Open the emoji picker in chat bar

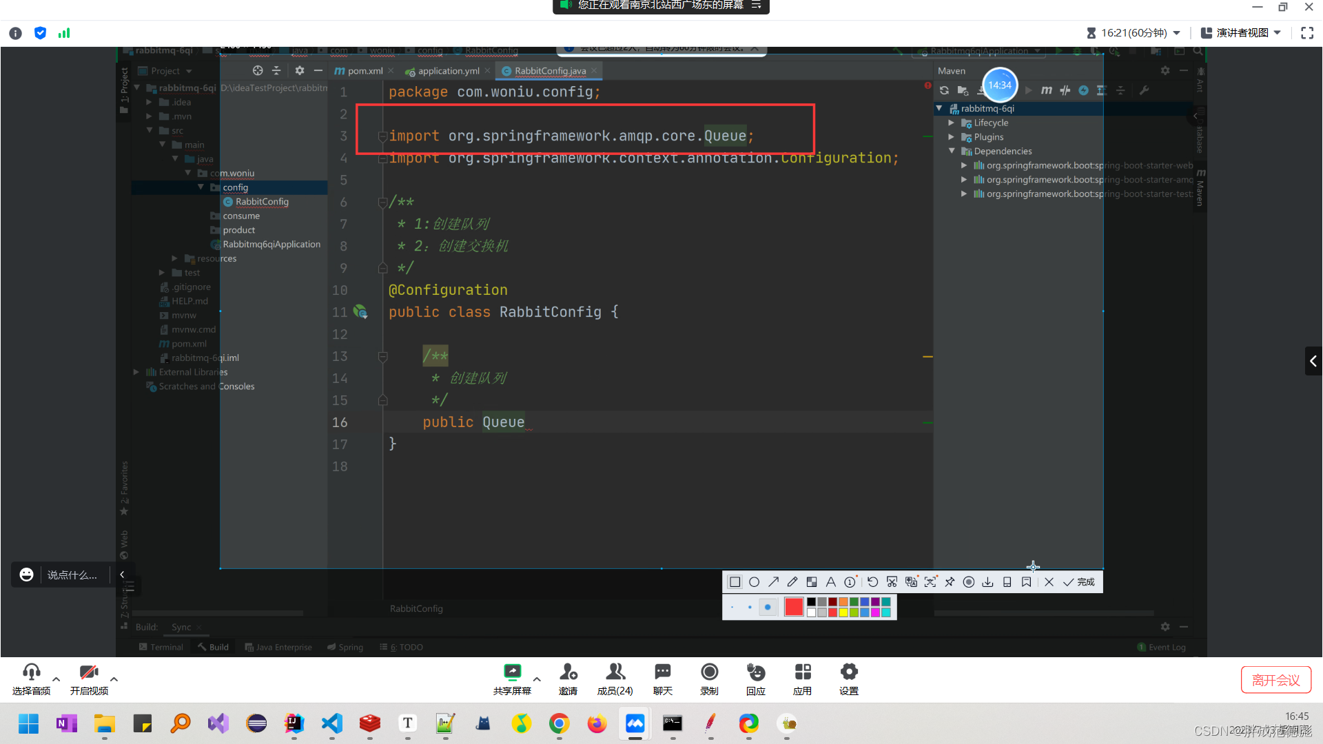click(x=26, y=575)
